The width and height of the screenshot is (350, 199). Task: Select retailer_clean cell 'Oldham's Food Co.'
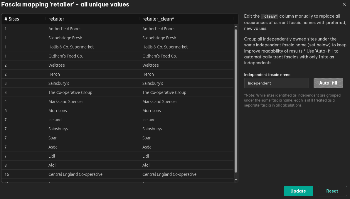tap(186, 56)
